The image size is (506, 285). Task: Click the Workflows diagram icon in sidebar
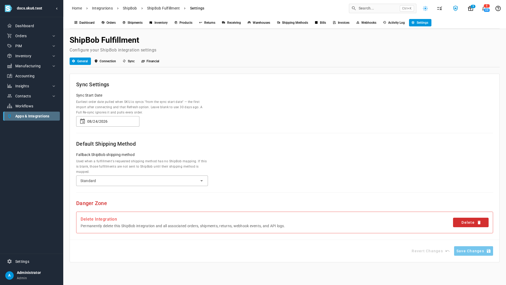click(x=9, y=106)
